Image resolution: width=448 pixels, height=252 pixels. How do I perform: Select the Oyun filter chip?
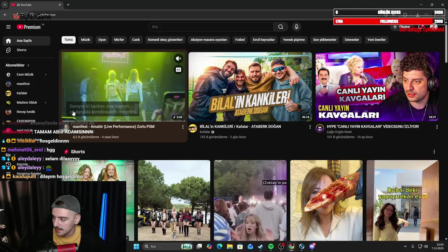(x=102, y=40)
